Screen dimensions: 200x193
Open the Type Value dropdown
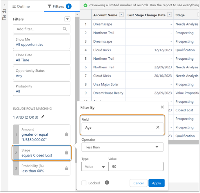point(95,167)
